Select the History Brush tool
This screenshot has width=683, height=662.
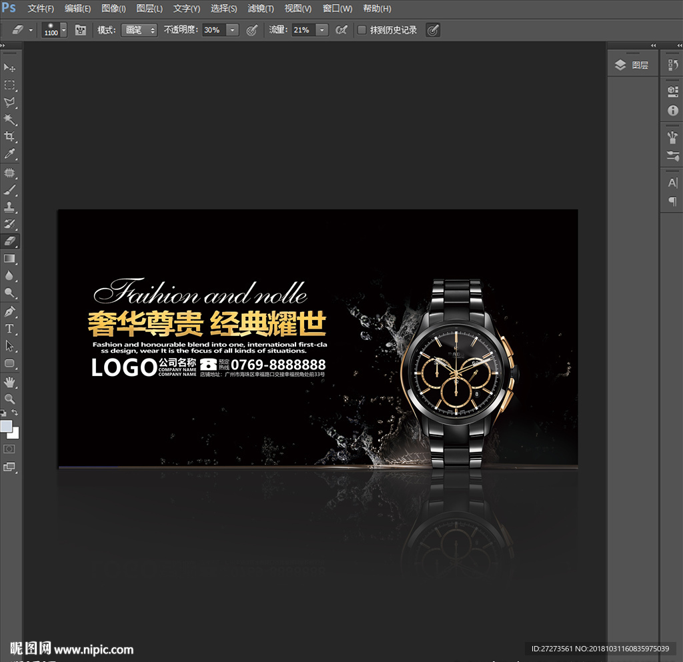[x=9, y=224]
